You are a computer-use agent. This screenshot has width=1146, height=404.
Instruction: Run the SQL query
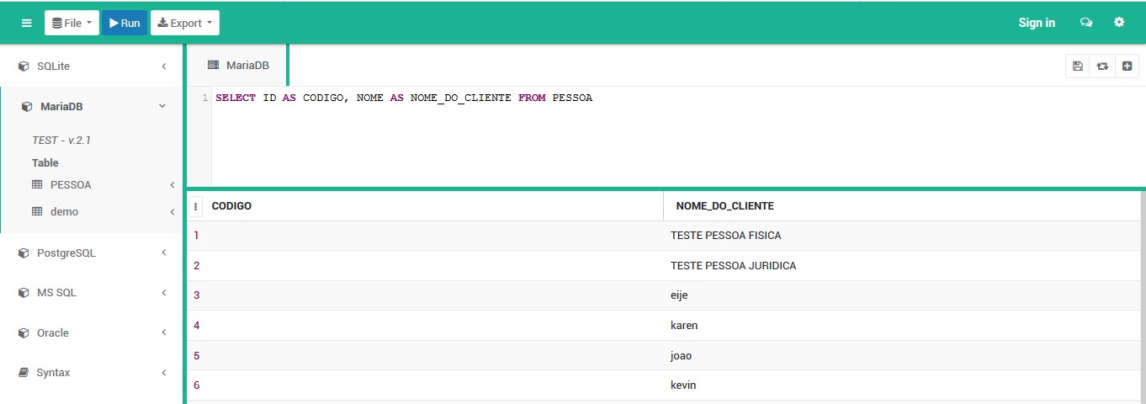tap(125, 23)
